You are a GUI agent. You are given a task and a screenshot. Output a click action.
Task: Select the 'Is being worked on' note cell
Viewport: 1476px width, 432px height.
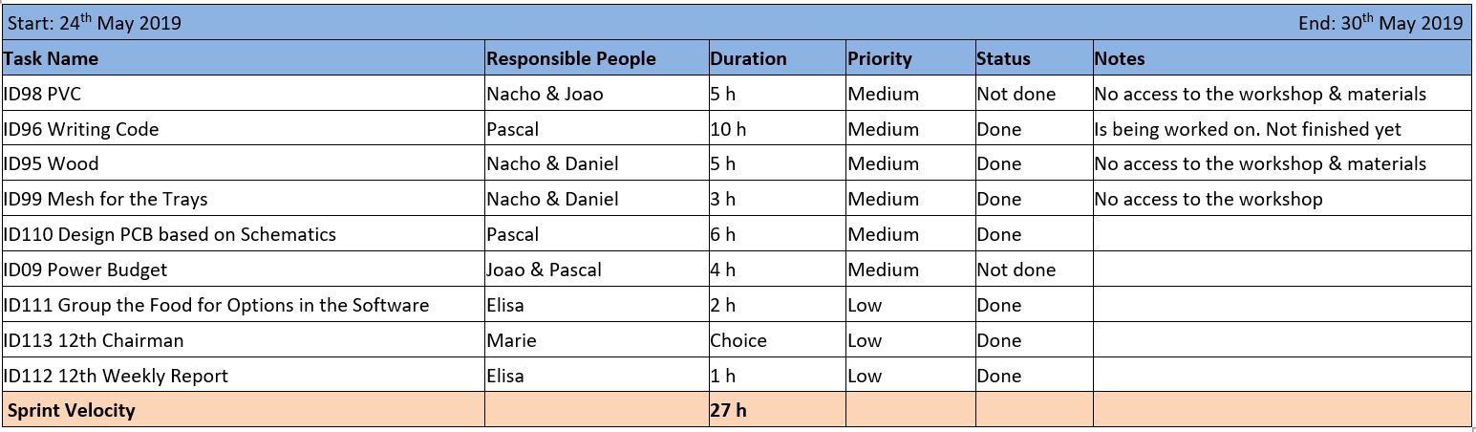pos(1281,129)
